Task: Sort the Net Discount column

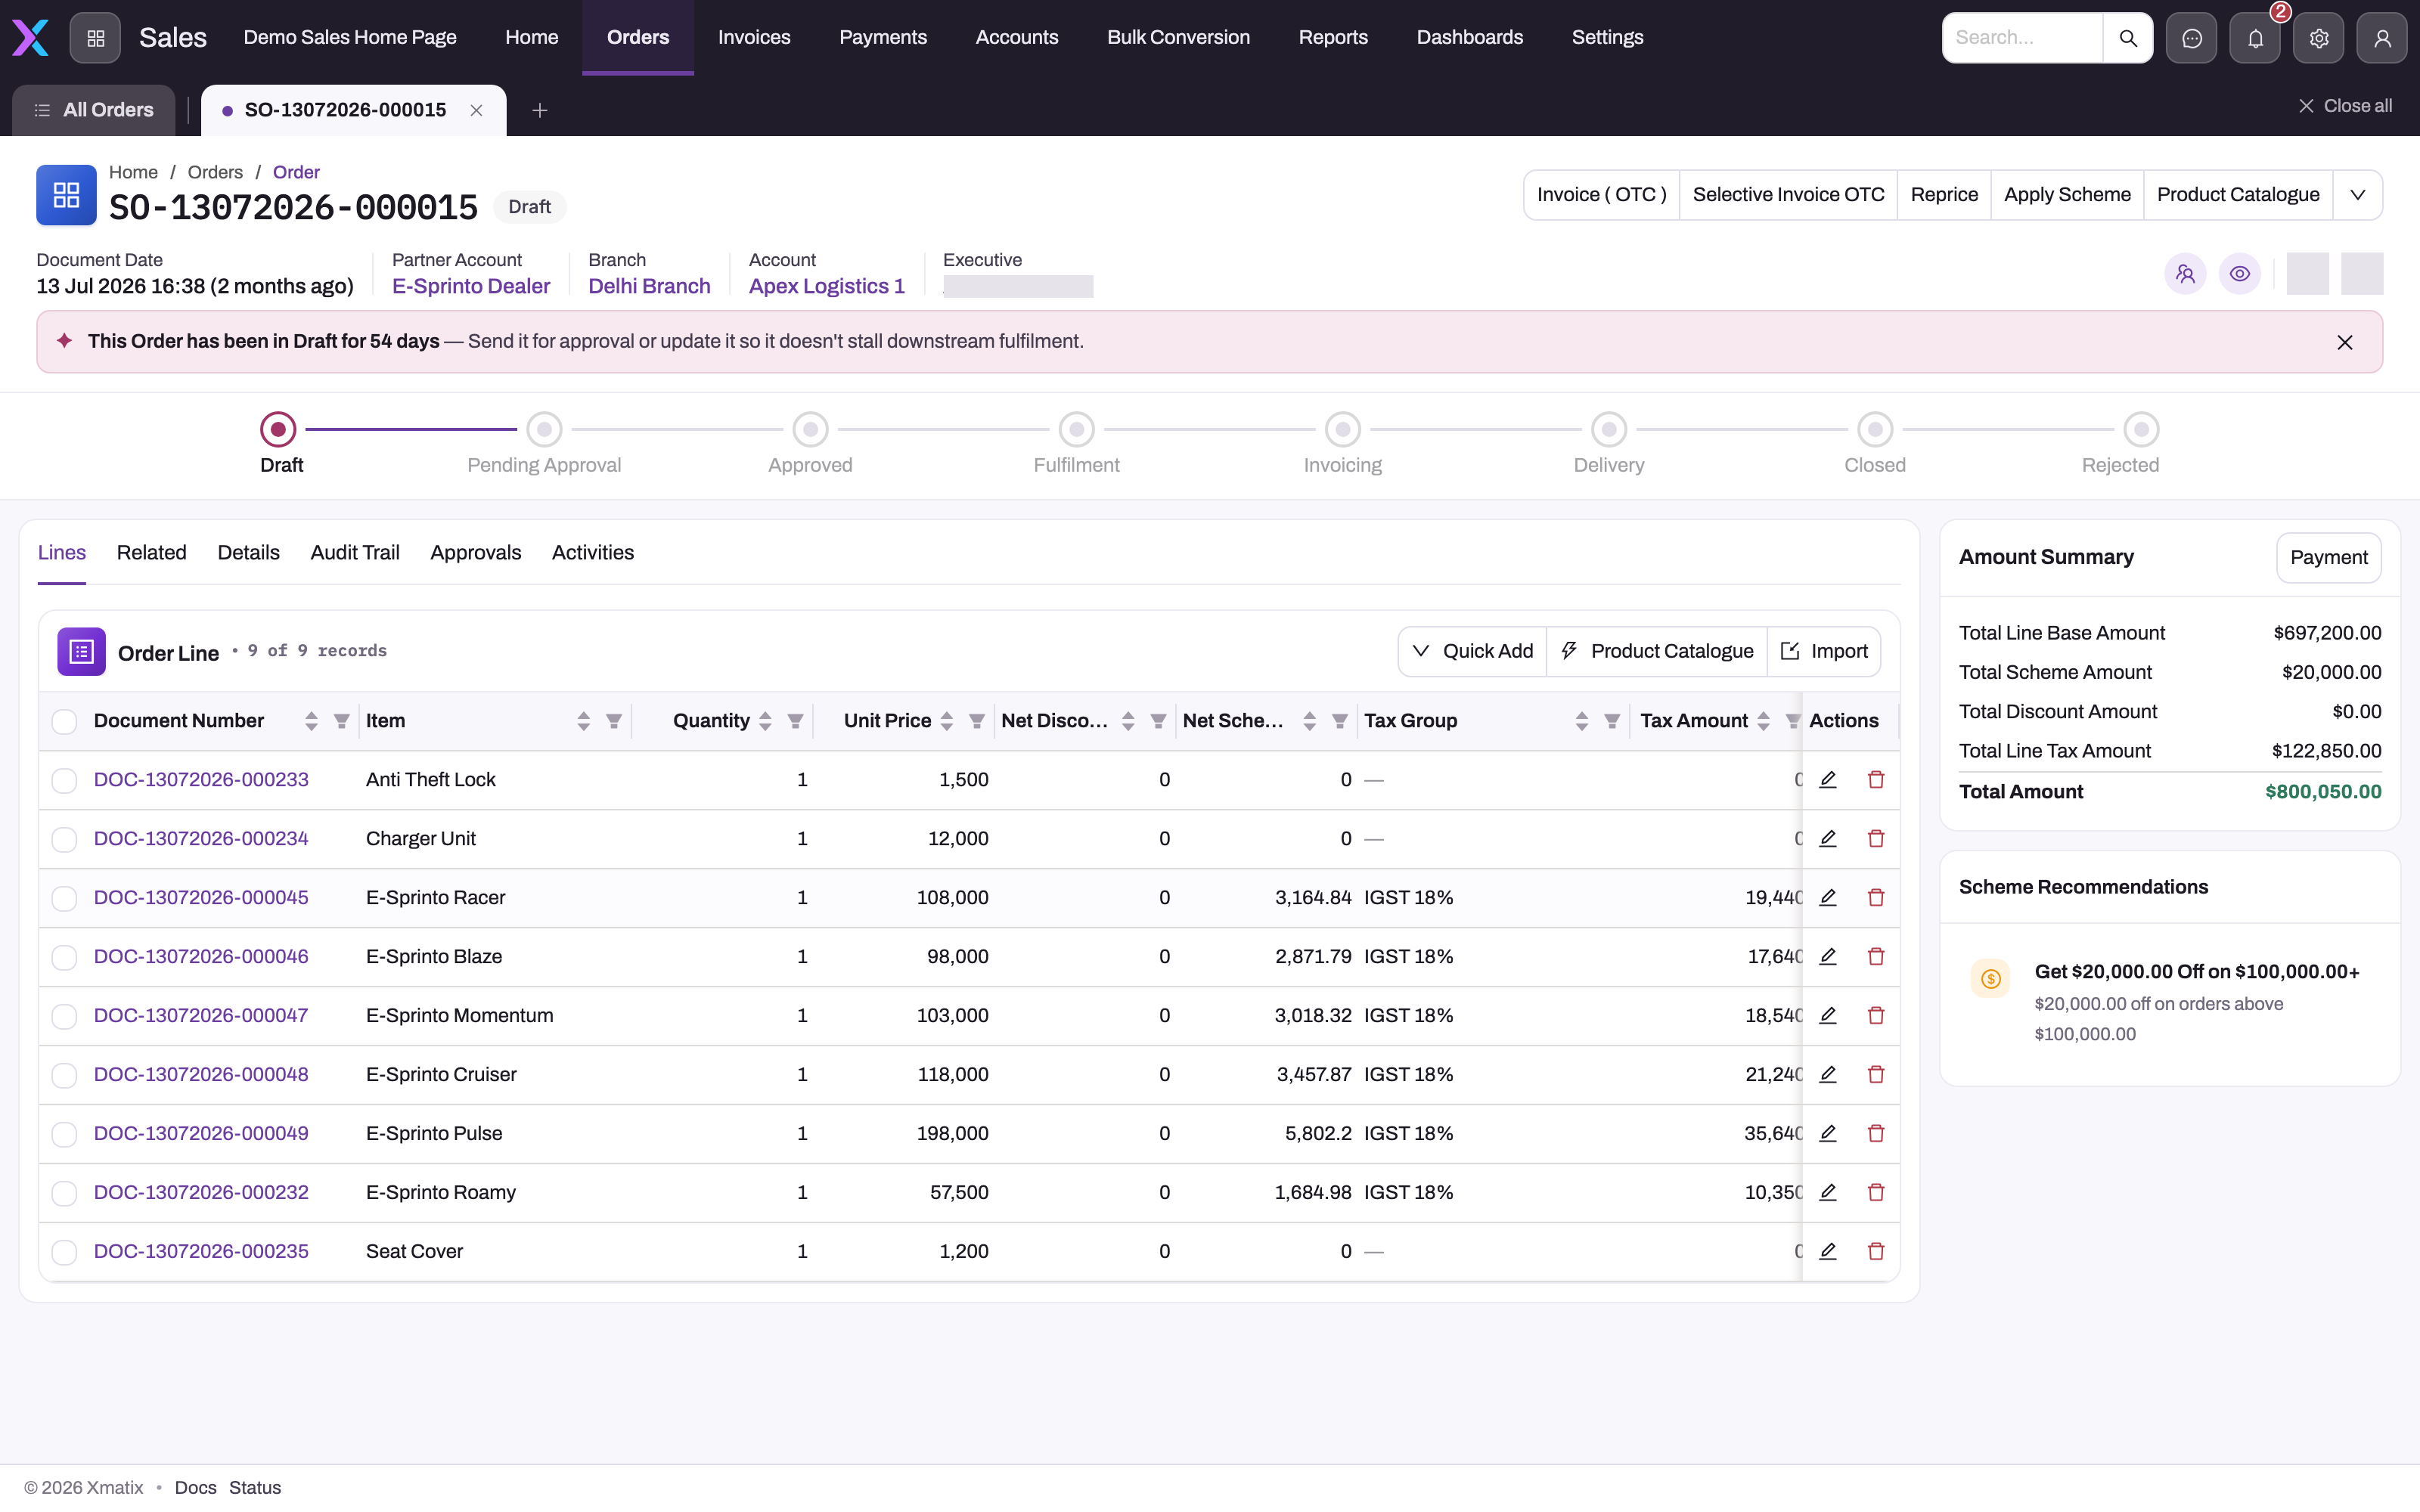Action: point(1128,721)
